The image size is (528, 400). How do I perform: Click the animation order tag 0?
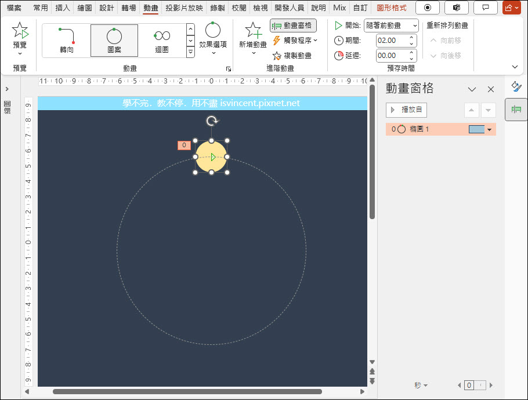(x=184, y=146)
